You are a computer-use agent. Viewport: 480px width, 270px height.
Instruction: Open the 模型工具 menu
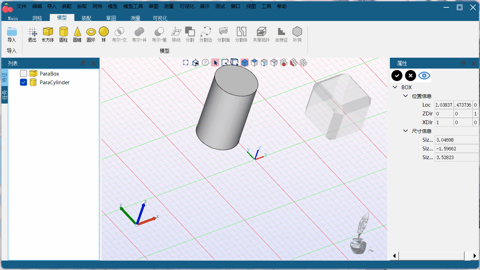(133, 6)
